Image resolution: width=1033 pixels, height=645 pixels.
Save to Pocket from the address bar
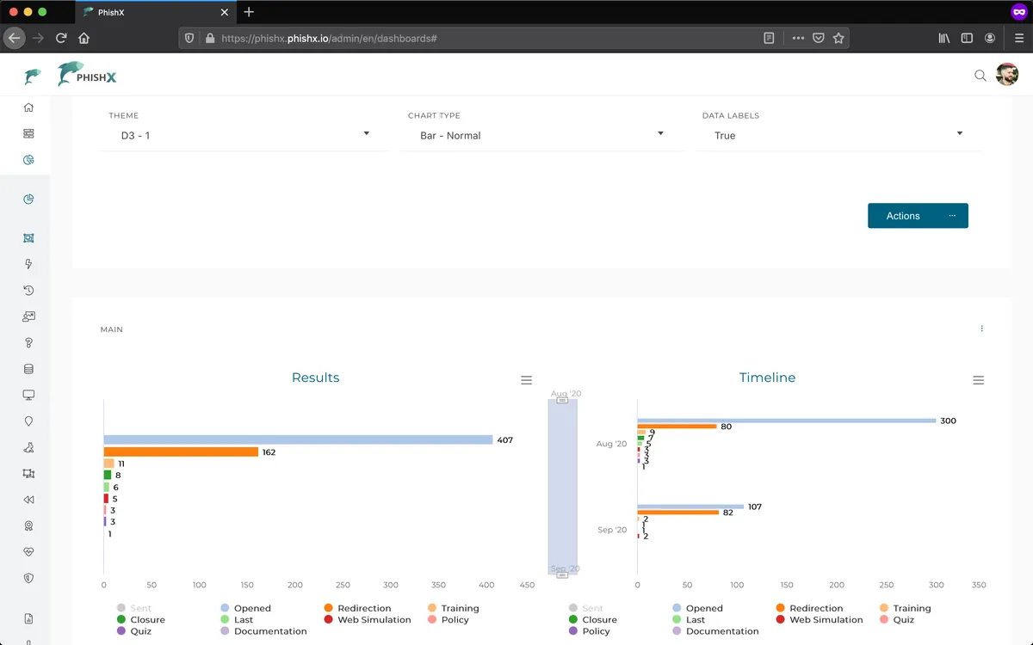tap(819, 38)
